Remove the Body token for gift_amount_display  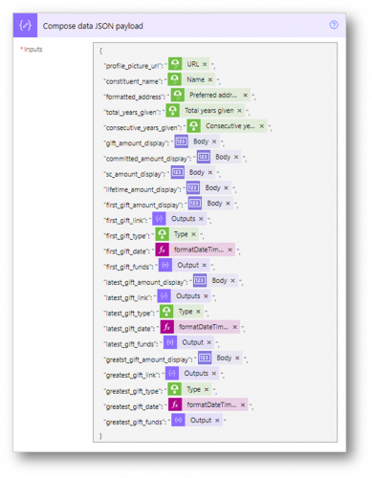(214, 141)
